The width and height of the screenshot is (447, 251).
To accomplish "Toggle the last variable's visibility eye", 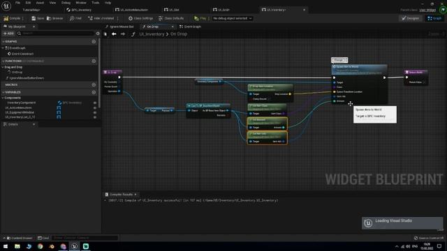I will [x=95, y=117].
